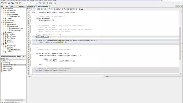Image resolution: width=183 pixels, height=103 pixels.
Task: Expand JOGLParticlesDemo Test Libraries node
Action: 3,42
